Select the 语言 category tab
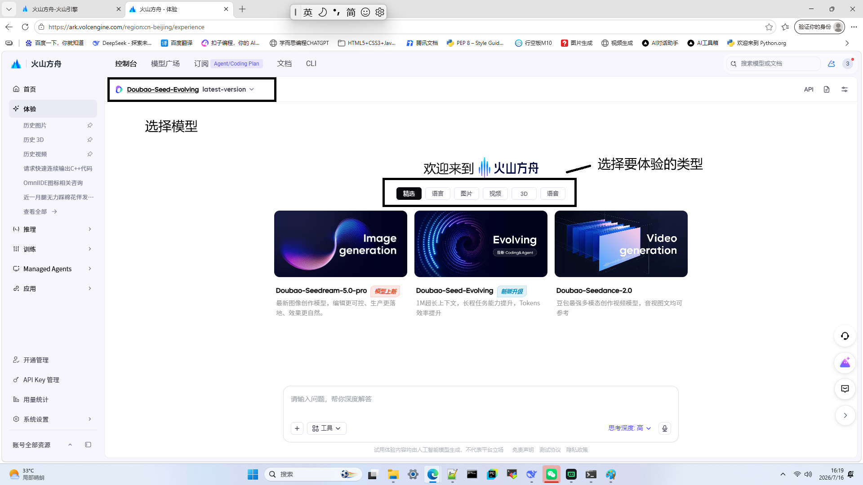Screen dimensions: 863x485 point(438,194)
